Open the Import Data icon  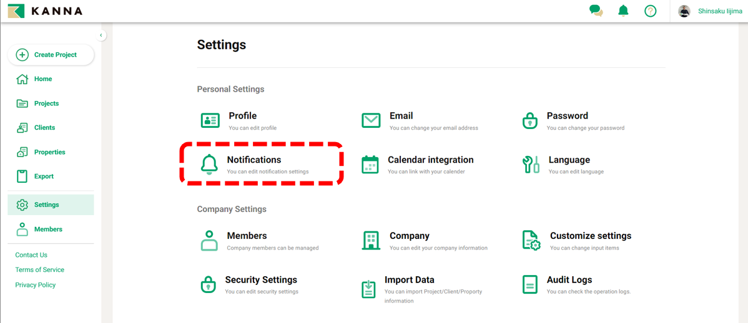coord(369,289)
